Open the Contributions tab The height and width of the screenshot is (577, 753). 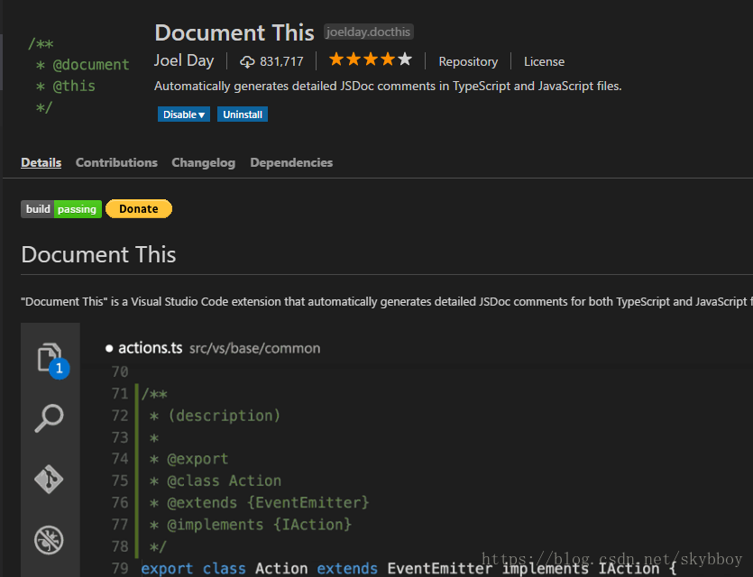116,162
